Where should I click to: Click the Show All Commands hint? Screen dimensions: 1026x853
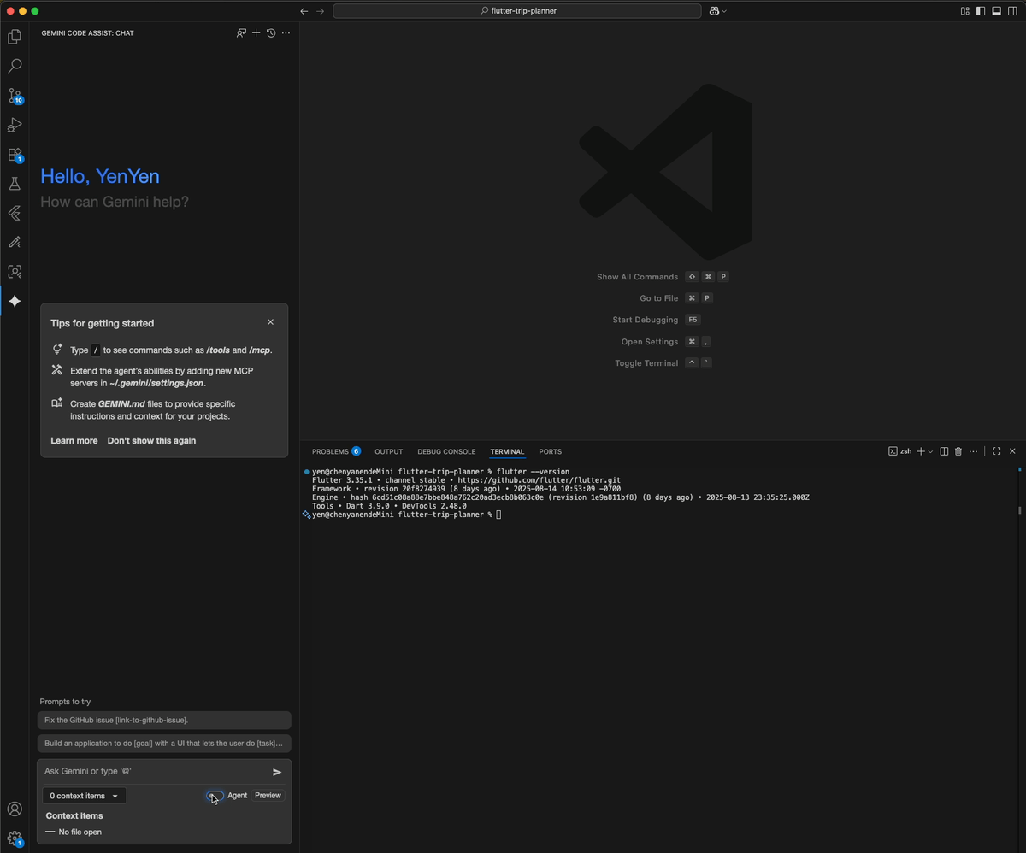pyautogui.click(x=663, y=277)
